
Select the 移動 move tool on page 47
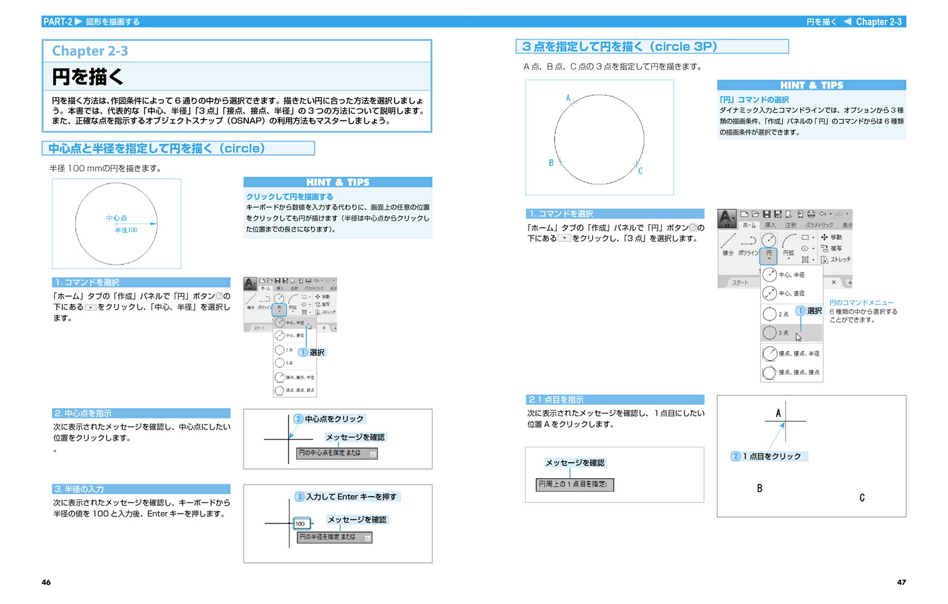click(x=831, y=237)
